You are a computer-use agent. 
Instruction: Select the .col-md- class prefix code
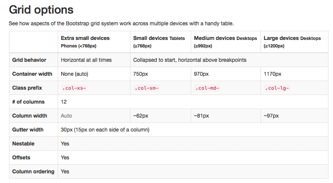(x=207, y=88)
